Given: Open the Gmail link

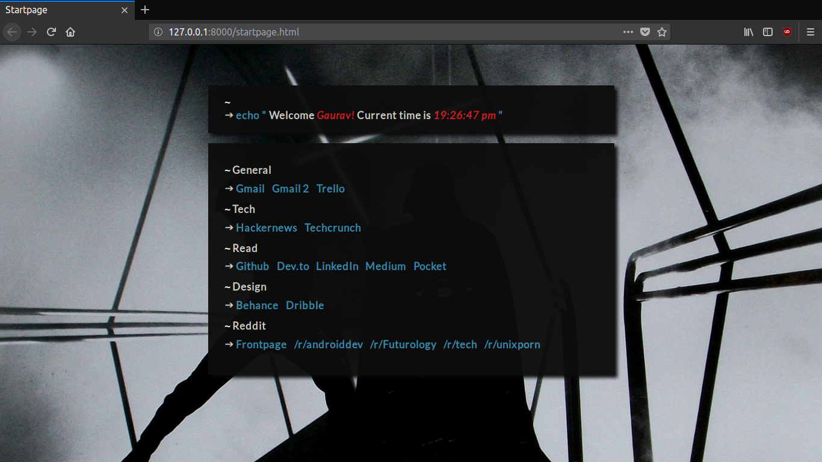Looking at the screenshot, I should tap(250, 188).
